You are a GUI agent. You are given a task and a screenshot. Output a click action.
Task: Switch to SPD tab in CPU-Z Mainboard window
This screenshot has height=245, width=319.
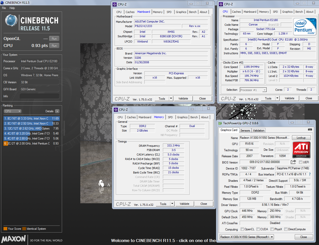point(169,12)
